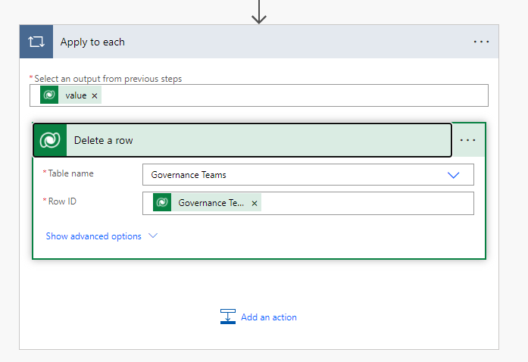Click the Dataverse icon in the value token
528x362 pixels.
coord(50,95)
